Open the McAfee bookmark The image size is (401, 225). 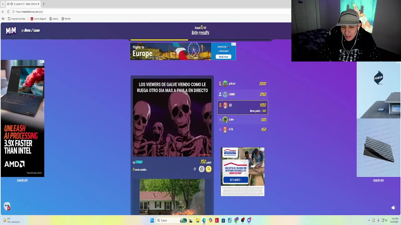pyautogui.click(x=66, y=19)
